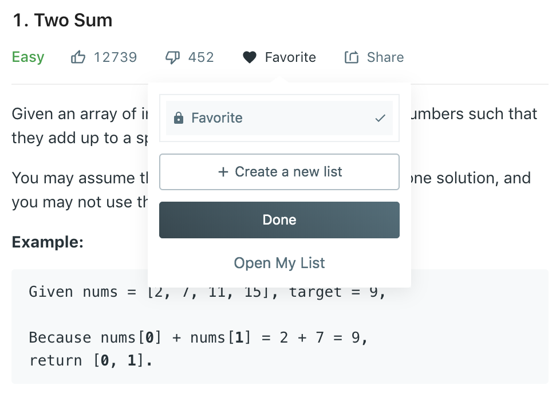Click the '1. Two Sum' problem title
560x393 pixels.
point(62,21)
